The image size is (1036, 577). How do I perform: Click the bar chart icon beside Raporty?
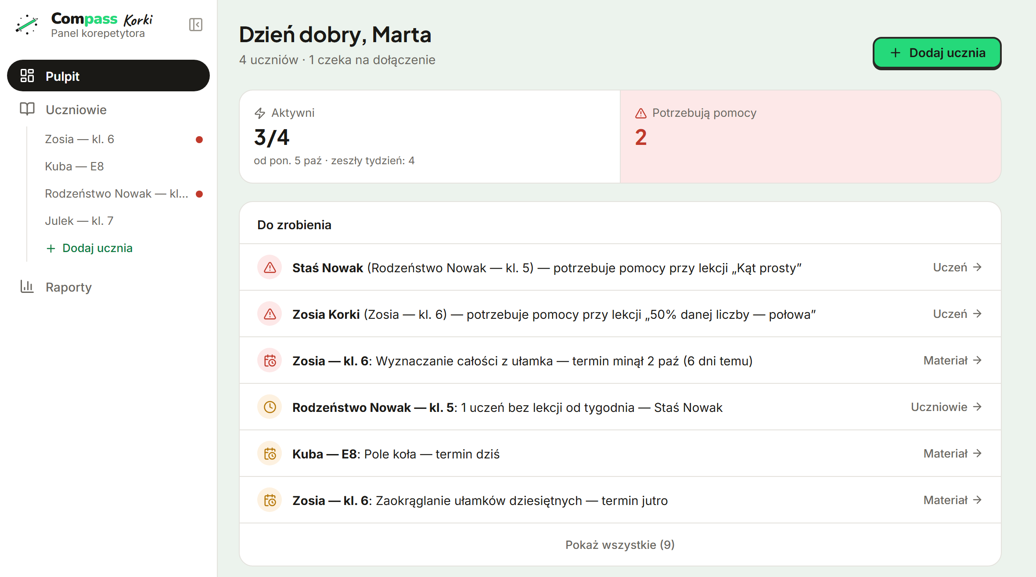[27, 286]
